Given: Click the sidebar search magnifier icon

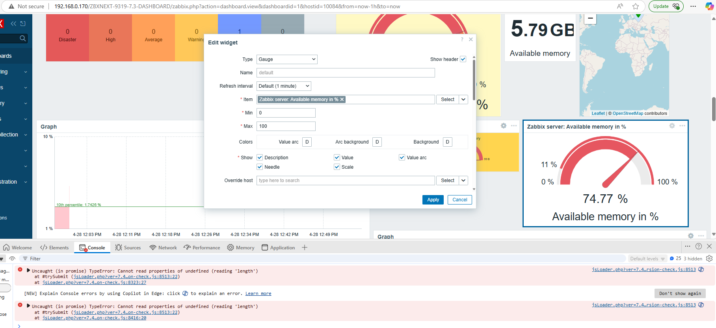Looking at the screenshot, I should (23, 38).
